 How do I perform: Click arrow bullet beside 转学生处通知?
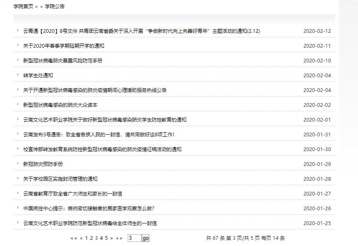[18, 75]
